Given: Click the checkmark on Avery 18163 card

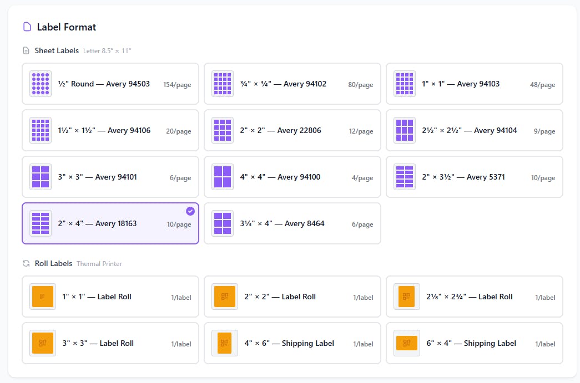Looking at the screenshot, I should tap(190, 211).
